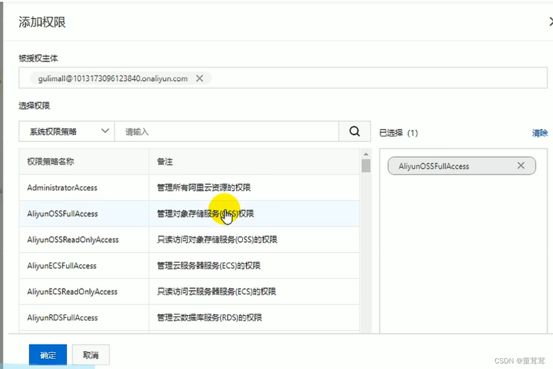Click the note 管理云服务器服务(ECS)的权限
Image resolution: width=553 pixels, height=369 pixels.
click(208, 266)
